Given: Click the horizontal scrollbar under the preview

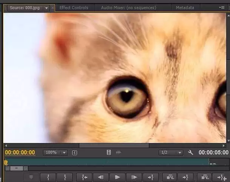Looking at the screenshot, I should [114, 145].
